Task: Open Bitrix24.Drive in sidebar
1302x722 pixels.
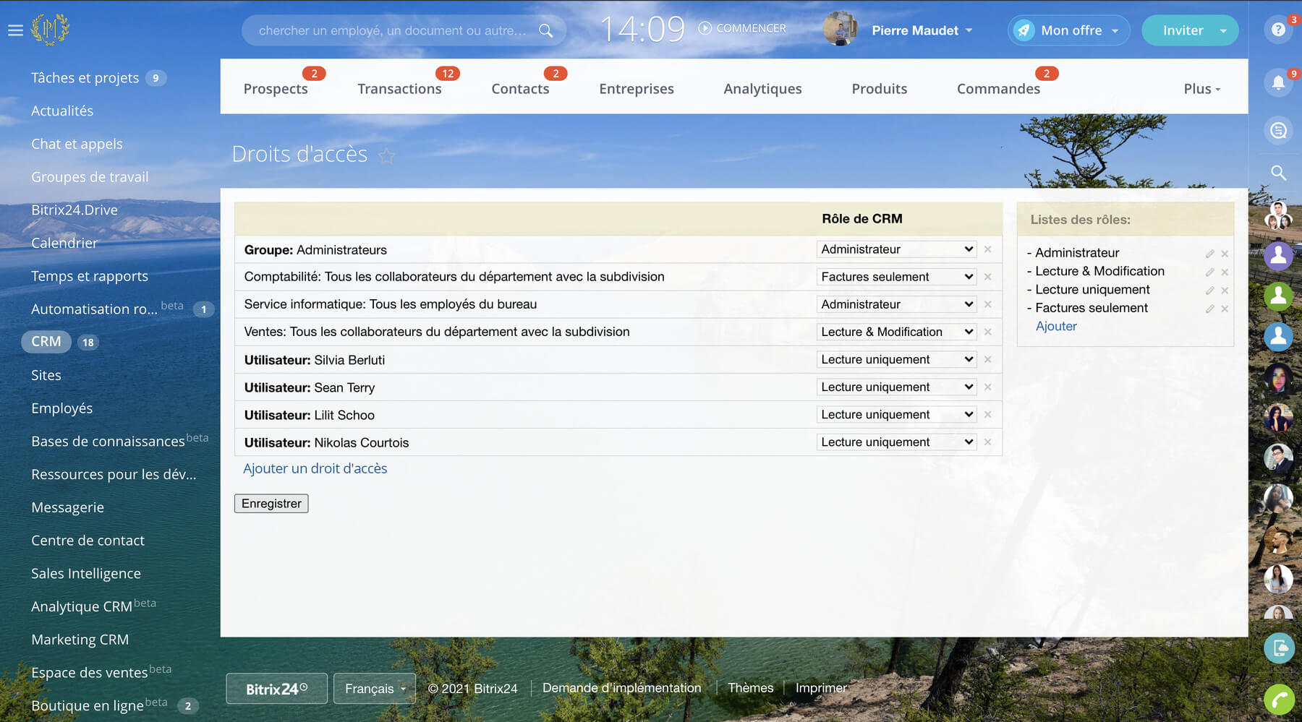Action: point(75,210)
